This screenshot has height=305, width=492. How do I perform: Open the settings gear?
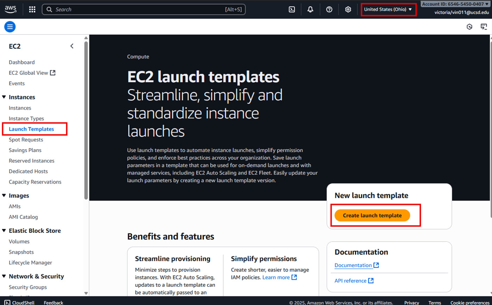click(348, 9)
